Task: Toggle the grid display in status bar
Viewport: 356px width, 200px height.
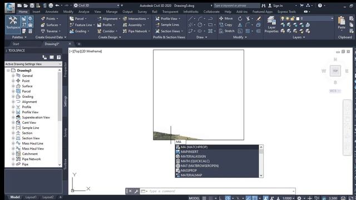Action: (x=204, y=198)
